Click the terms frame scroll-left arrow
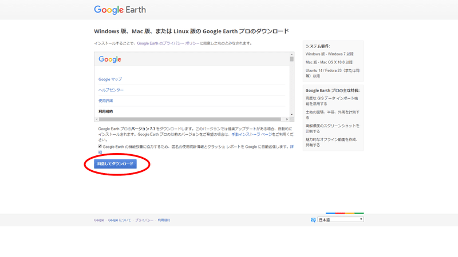Viewport: 458px width, 257px height. (x=97, y=119)
